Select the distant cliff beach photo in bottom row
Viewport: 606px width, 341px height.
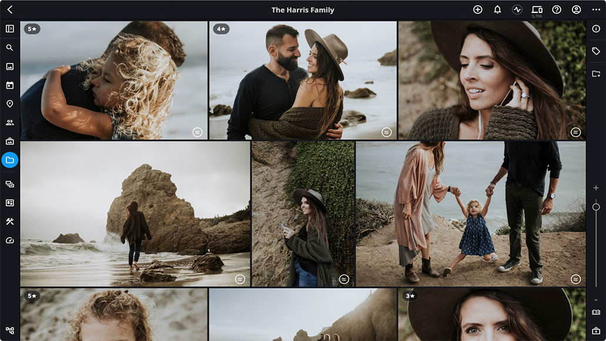click(x=303, y=315)
